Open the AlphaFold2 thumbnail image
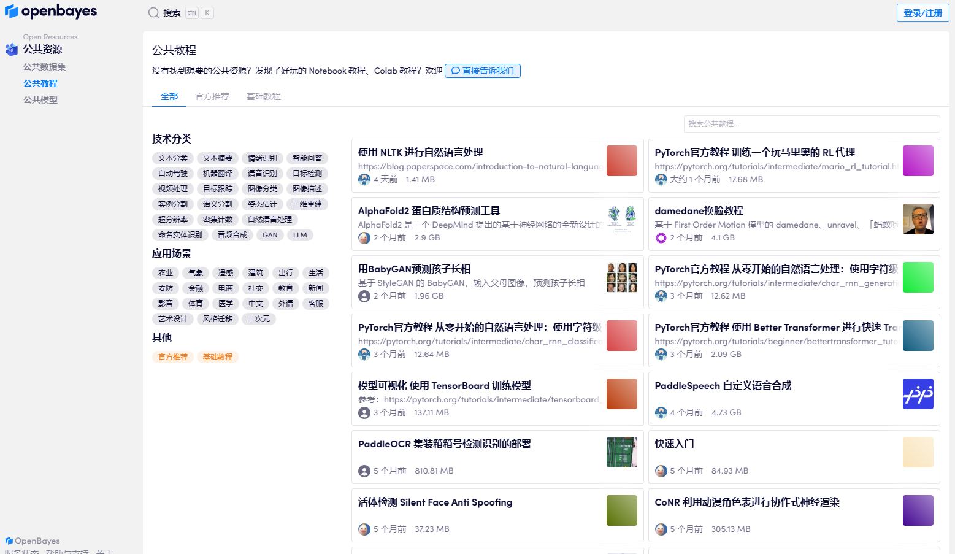This screenshot has height=554, width=955. tap(622, 219)
